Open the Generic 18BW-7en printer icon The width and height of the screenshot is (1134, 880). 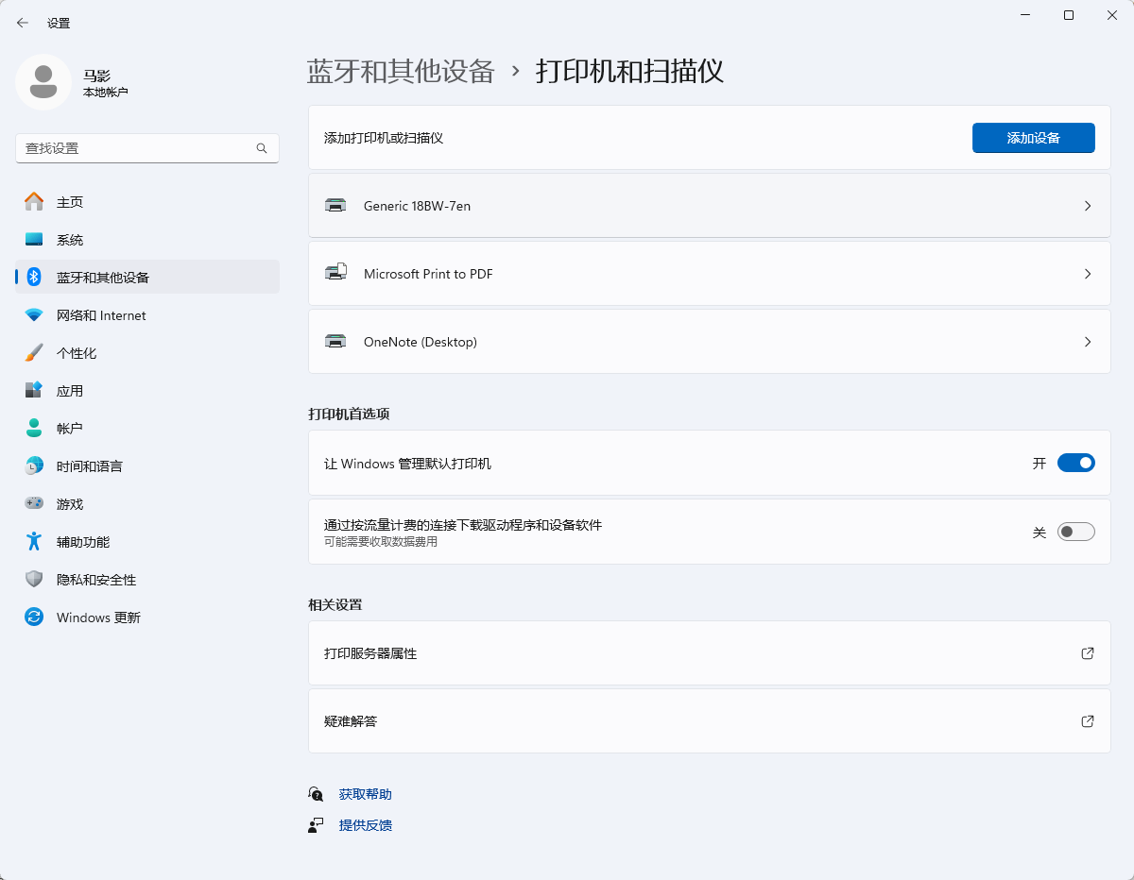tap(335, 206)
